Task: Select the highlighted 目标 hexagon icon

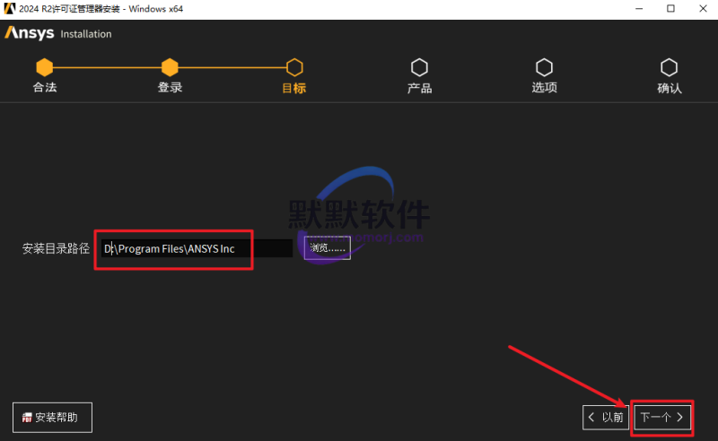Action: click(x=294, y=67)
